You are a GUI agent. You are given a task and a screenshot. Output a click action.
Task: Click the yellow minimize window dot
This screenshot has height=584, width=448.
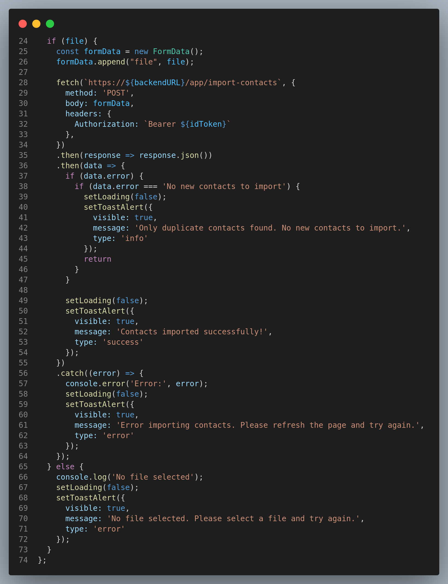36,24
